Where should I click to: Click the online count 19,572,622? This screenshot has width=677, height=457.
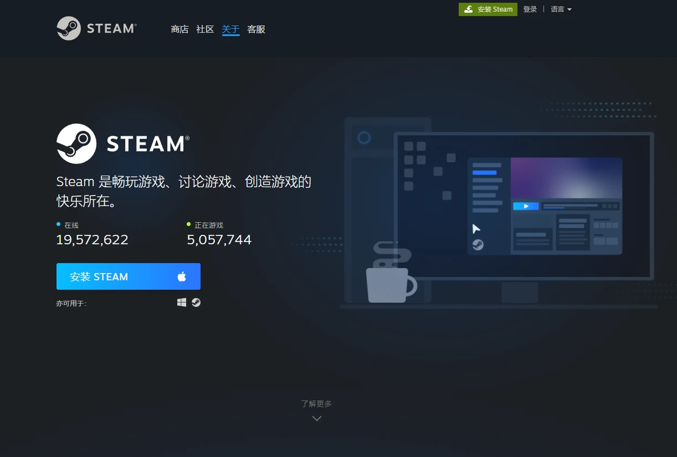92,240
